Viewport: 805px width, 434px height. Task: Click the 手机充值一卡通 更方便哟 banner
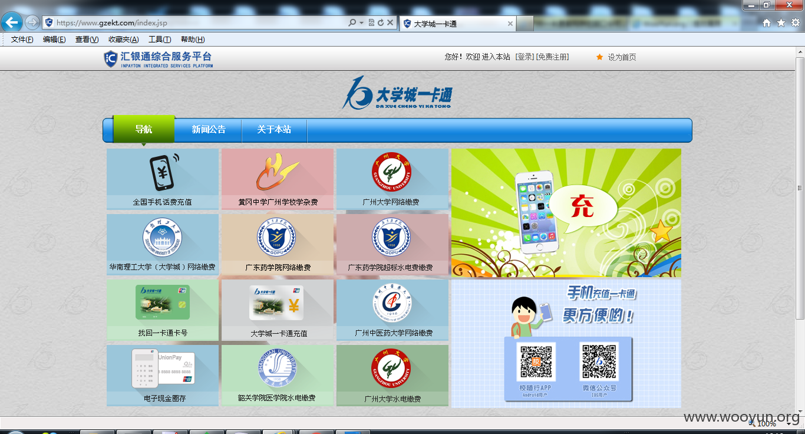pyautogui.click(x=566, y=344)
